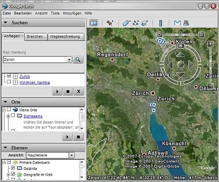Collapse the Meine Orte tree node

(4, 110)
